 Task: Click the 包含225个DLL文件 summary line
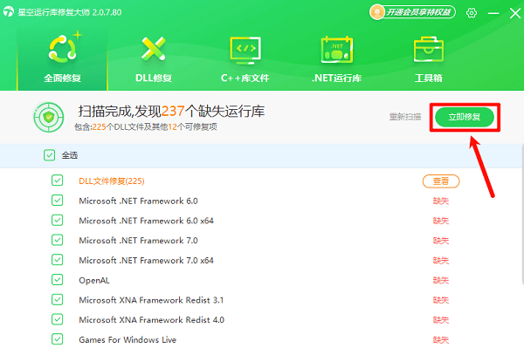coord(146,126)
